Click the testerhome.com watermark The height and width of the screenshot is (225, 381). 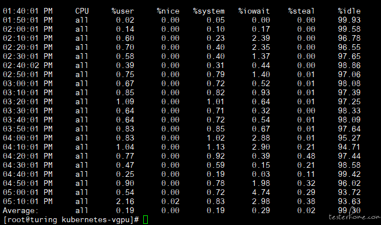tap(354, 216)
